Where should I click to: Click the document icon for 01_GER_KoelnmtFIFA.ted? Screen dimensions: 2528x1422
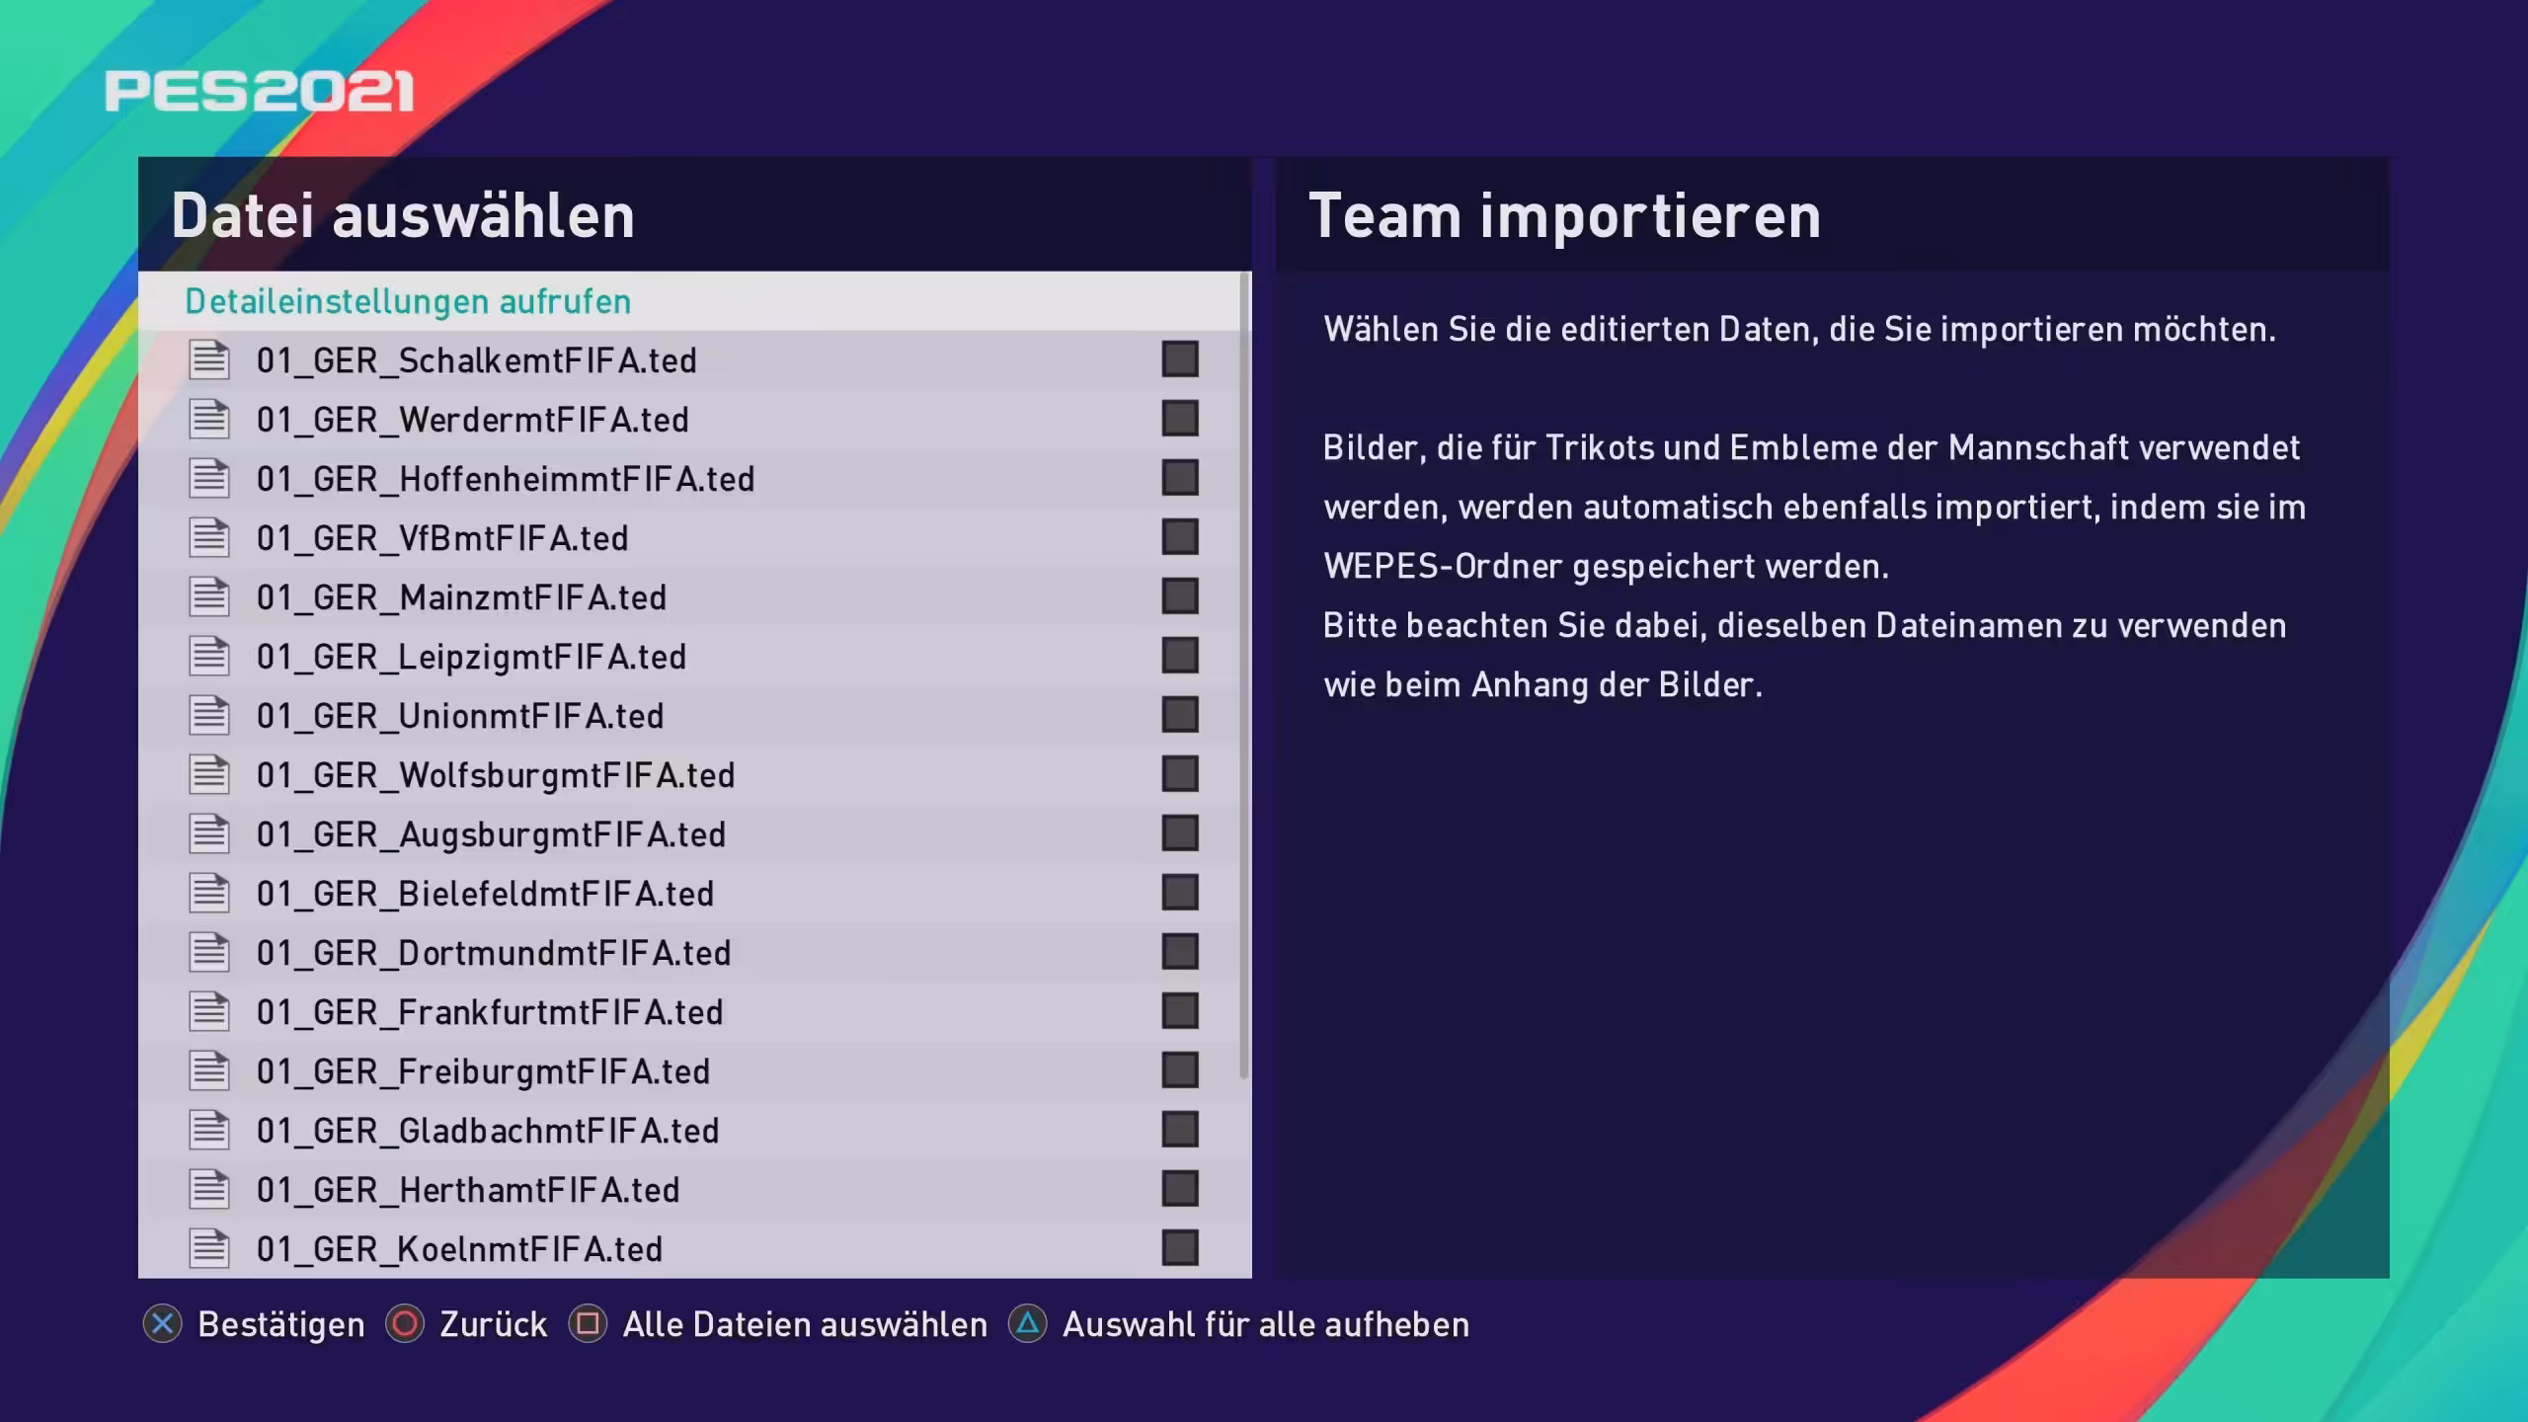[210, 1248]
